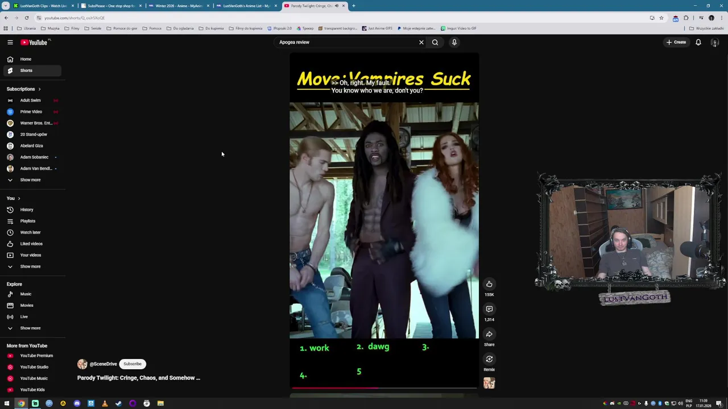Open the browser extensions puzzle icon
Screen dimensions: 728x409
pos(686,18)
